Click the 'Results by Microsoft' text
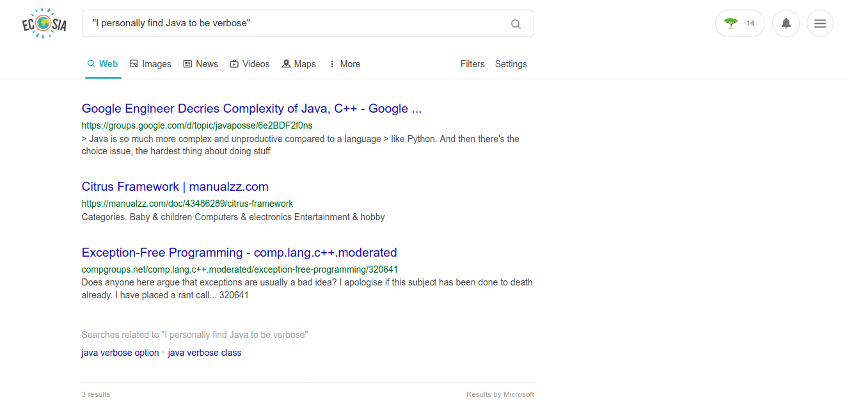The height and width of the screenshot is (409, 849). [x=500, y=394]
